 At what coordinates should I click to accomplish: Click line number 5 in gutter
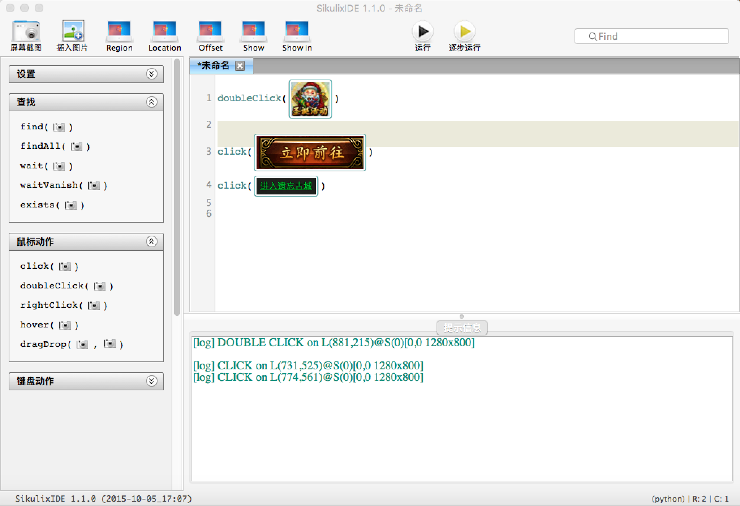[x=208, y=202]
